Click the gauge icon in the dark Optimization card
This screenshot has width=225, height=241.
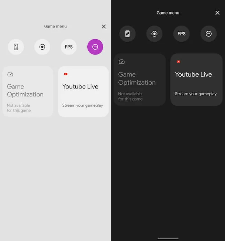(121, 62)
